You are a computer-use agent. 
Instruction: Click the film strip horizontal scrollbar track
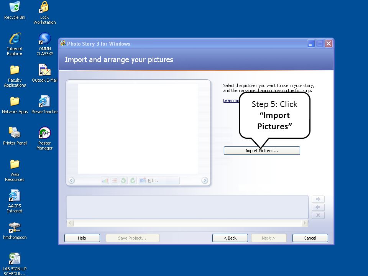tap(187, 223)
